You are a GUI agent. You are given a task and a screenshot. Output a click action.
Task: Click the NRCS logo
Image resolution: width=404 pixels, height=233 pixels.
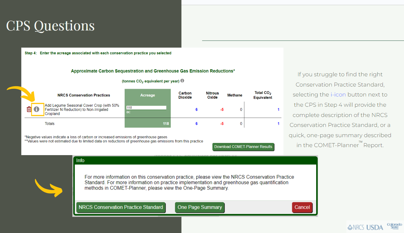[x=356, y=227]
